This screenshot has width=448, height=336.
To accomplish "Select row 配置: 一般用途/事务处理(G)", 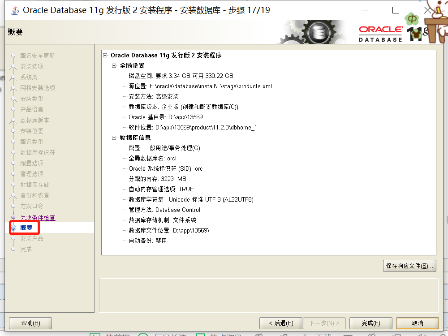I will pyautogui.click(x=164, y=148).
